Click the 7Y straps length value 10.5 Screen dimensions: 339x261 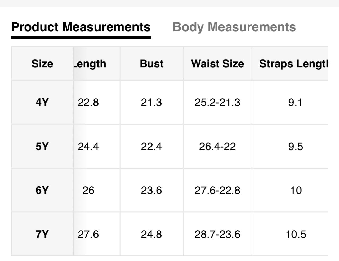pyautogui.click(x=296, y=234)
